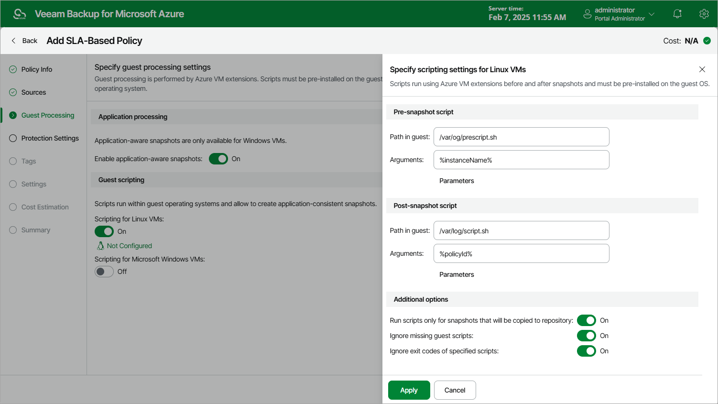
Task: Expand the administrator account dropdown chevron
Action: (x=652, y=14)
